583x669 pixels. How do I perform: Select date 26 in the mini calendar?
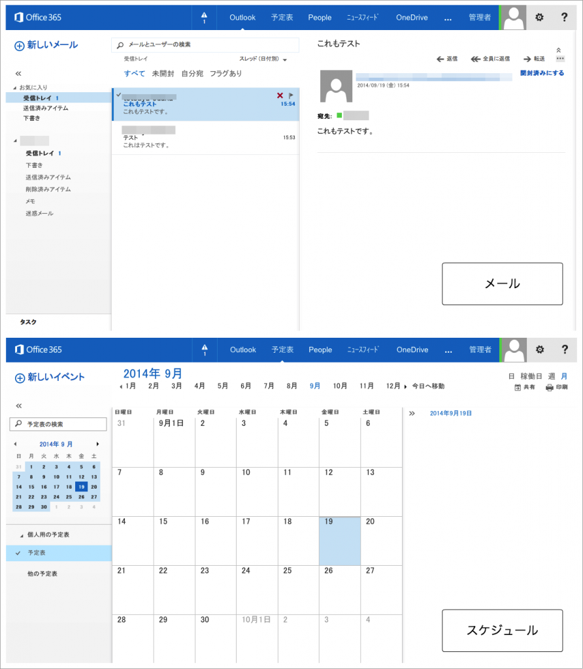coord(82,497)
